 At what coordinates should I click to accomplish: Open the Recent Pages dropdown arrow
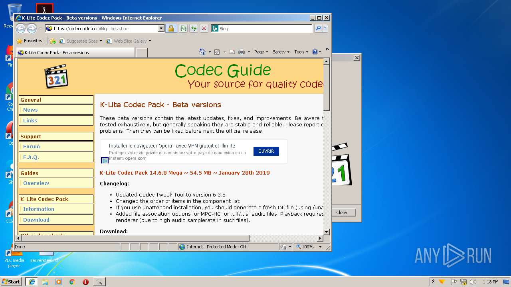(x=40, y=29)
